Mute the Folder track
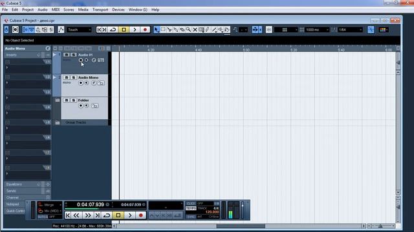The height and width of the screenshot is (232, 414). pyautogui.click(x=67, y=101)
